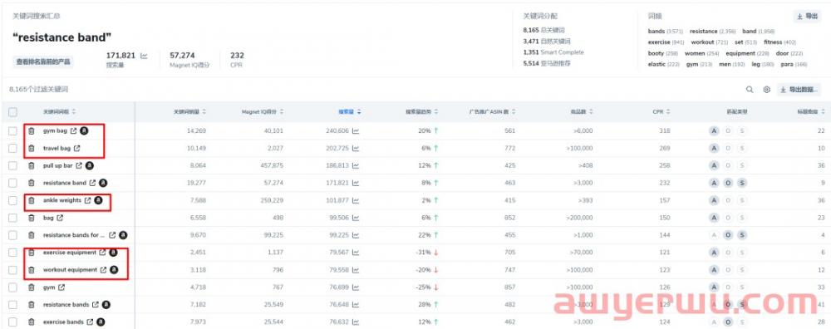Screen dimensions: 831x329
Task: Show search volume chart for 186,813
Action: click(x=356, y=166)
